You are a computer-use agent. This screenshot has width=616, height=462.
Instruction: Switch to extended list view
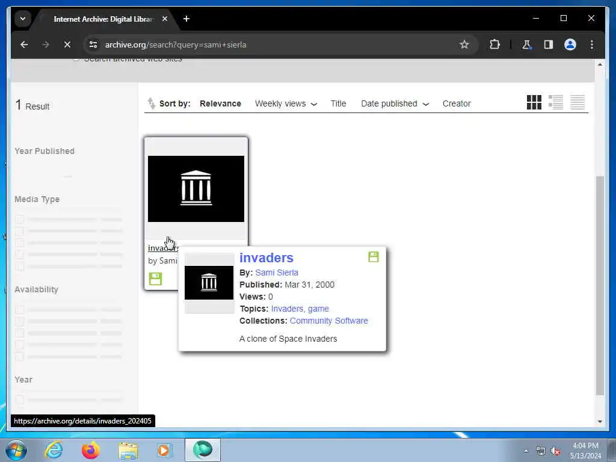(555, 102)
